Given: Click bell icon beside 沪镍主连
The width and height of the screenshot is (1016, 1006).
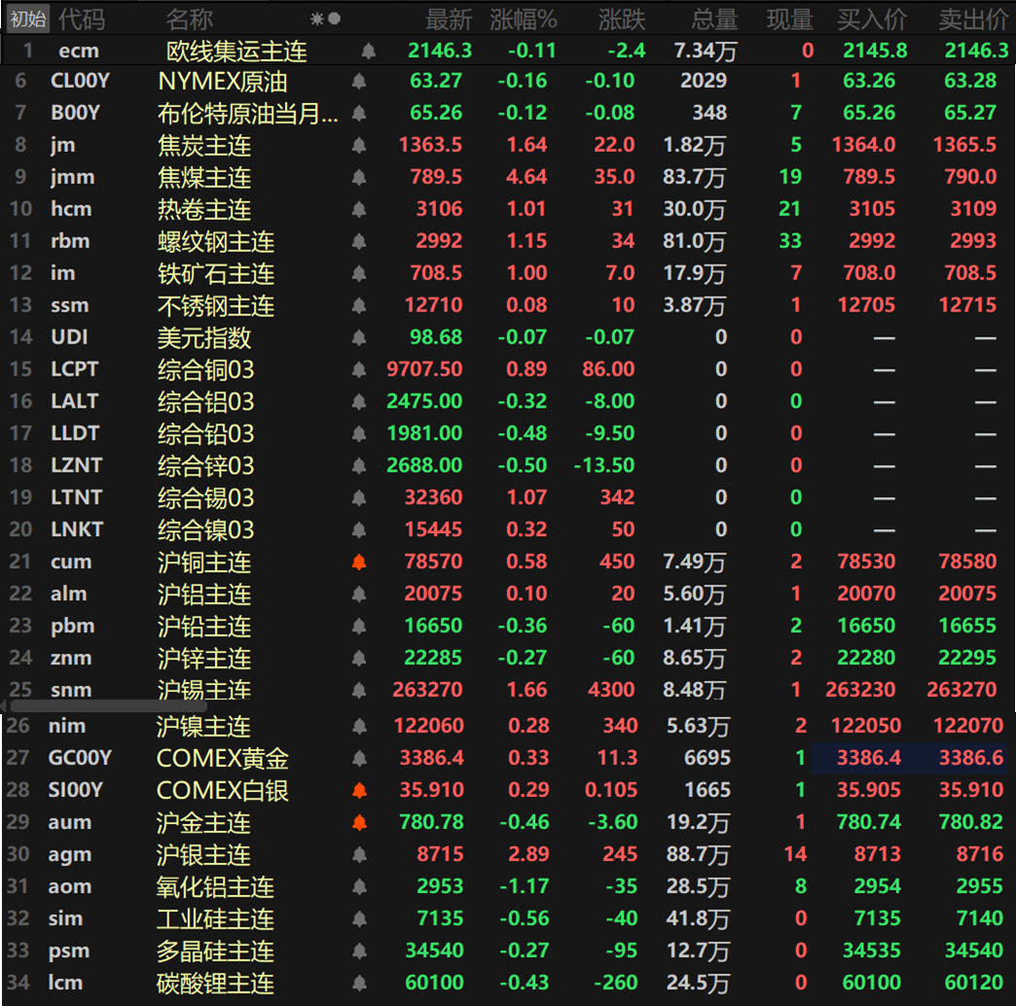Looking at the screenshot, I should 360,727.
